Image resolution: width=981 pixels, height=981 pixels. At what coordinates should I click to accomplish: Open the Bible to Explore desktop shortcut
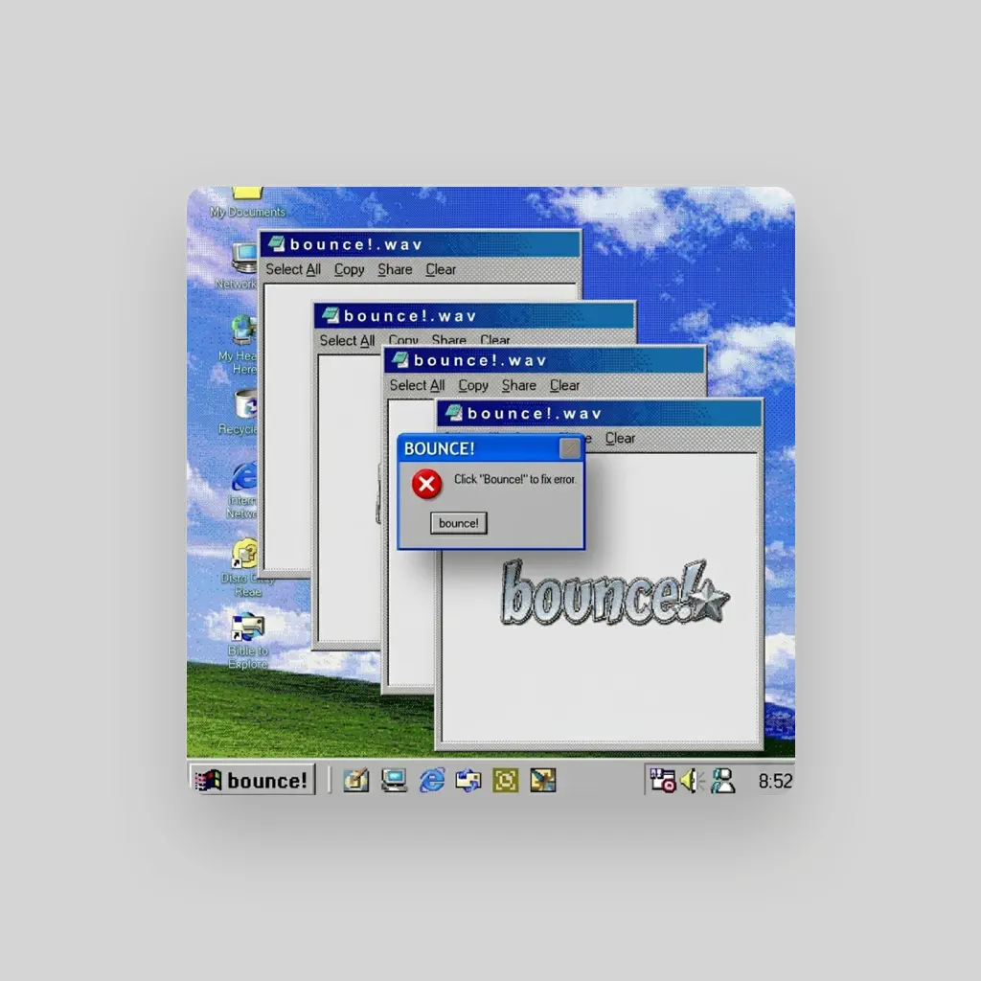coord(248,639)
